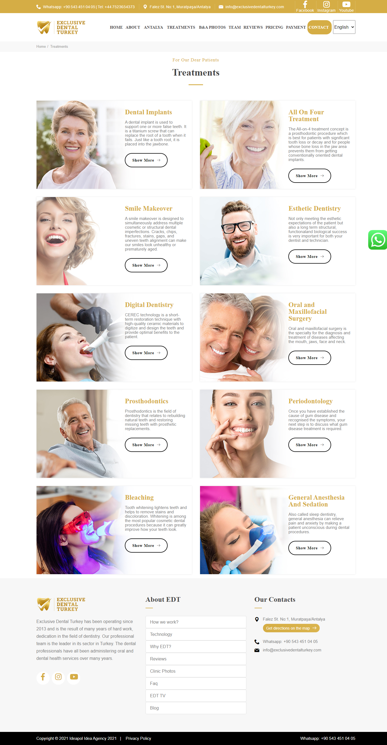Click the footer Facebook circle icon
Image resolution: width=387 pixels, height=745 pixels.
43,677
